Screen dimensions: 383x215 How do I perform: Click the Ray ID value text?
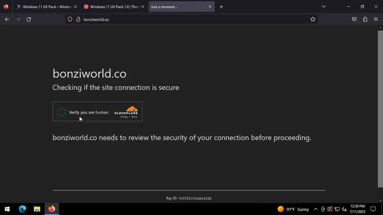pyautogui.click(x=195, y=198)
